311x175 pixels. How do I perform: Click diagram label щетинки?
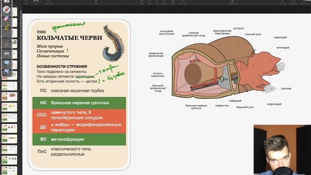tap(286, 88)
